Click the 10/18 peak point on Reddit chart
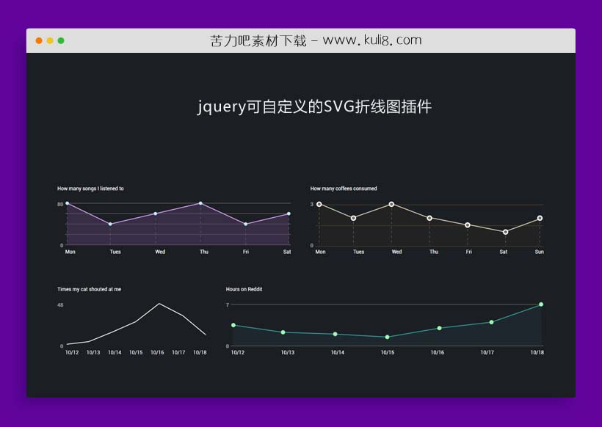The image size is (602, 427). pos(541,304)
